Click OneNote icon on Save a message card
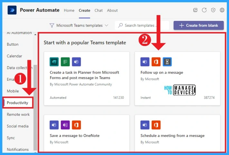 (x=65, y=125)
